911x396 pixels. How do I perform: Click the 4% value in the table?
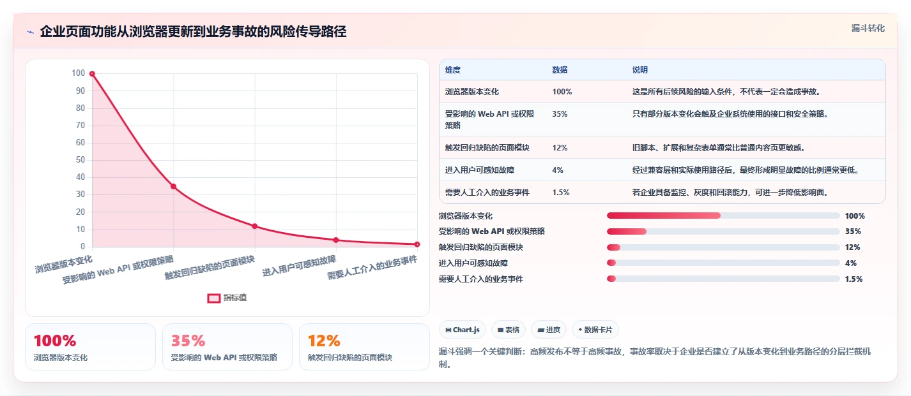coord(558,170)
